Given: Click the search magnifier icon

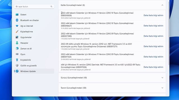Looking at the screenshot, I should click(x=51, y=7).
